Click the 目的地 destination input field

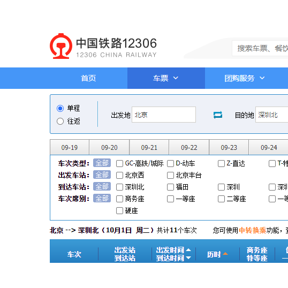[271, 115]
